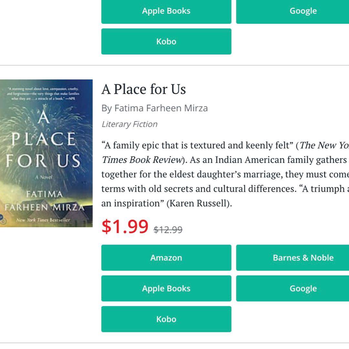Screen dimensions: 349x349
Task: Browse the Literary Fiction genre label
Action: pos(129,124)
